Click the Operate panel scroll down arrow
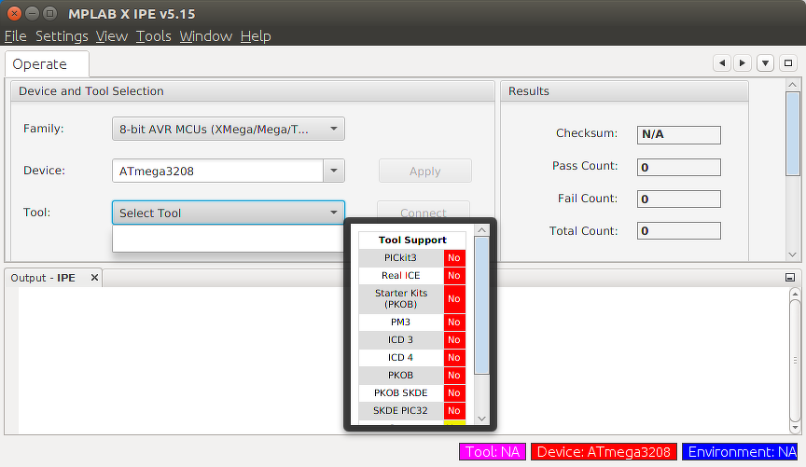This screenshot has width=806, height=467. click(792, 254)
